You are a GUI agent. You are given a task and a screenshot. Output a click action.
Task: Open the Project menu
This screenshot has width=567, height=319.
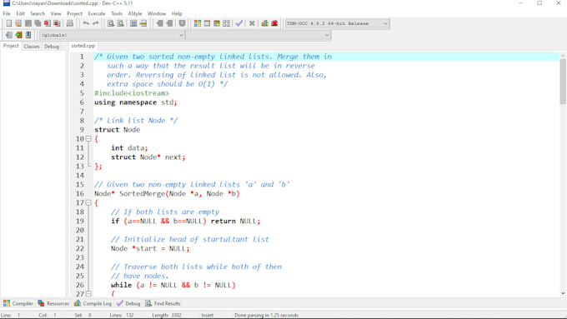pos(74,13)
